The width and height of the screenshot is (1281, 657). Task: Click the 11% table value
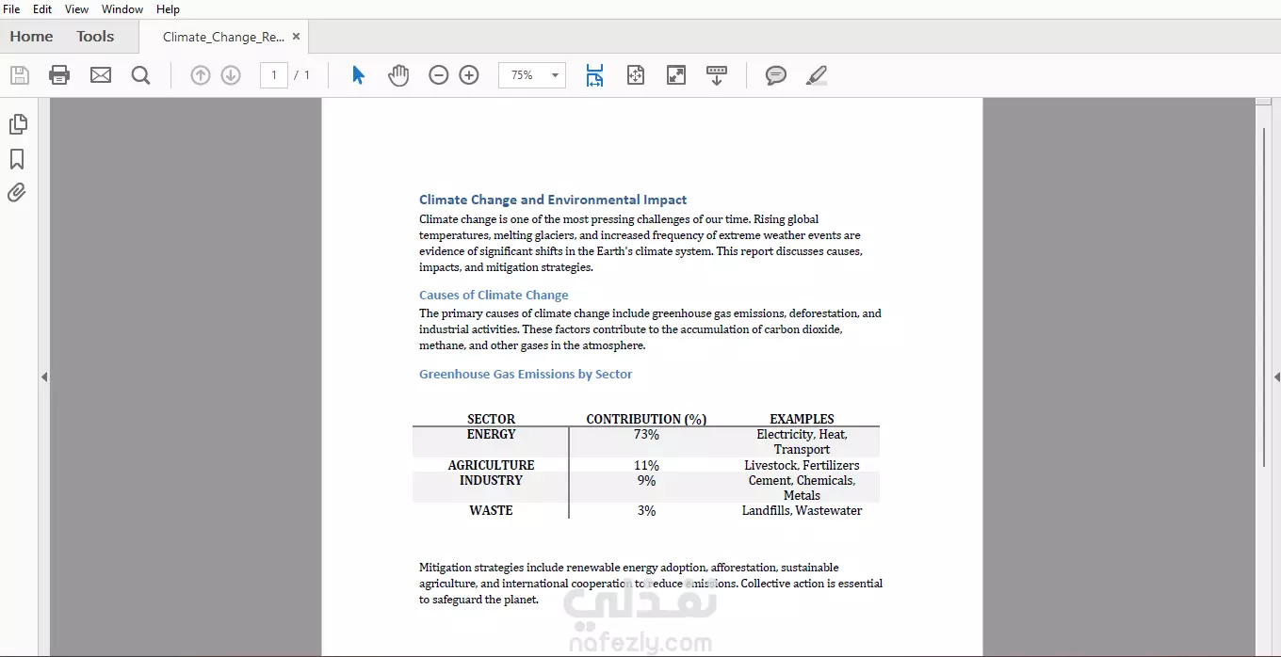pyautogui.click(x=646, y=465)
